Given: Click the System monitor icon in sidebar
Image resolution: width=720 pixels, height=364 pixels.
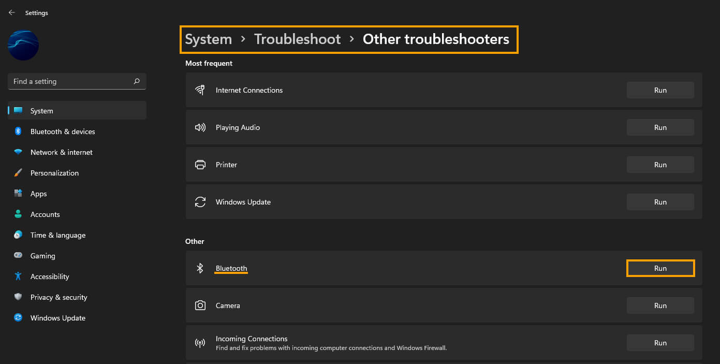Looking at the screenshot, I should click(x=18, y=111).
